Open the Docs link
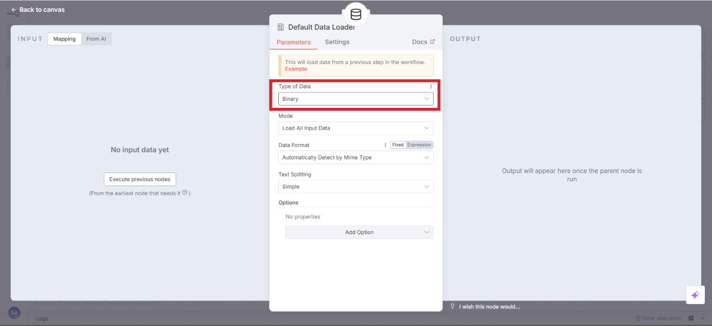Screen dimensions: 712x326 click(423, 42)
